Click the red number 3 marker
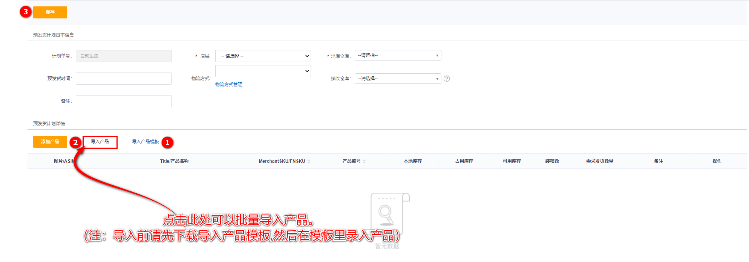This screenshot has height=262, width=749. [x=26, y=12]
